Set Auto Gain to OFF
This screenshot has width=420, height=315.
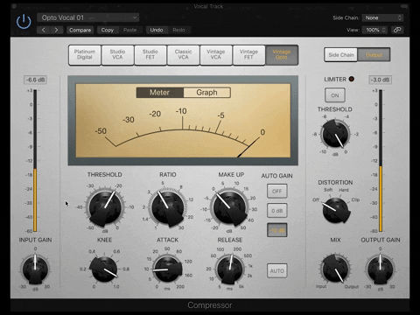tap(277, 191)
